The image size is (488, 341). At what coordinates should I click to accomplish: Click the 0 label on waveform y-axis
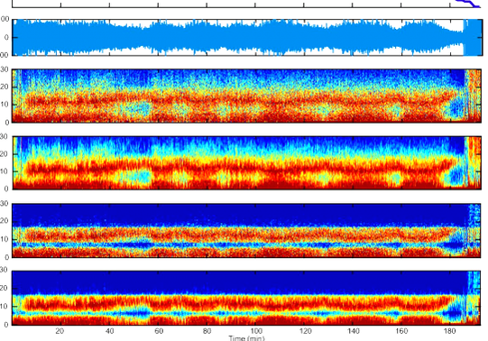point(6,37)
